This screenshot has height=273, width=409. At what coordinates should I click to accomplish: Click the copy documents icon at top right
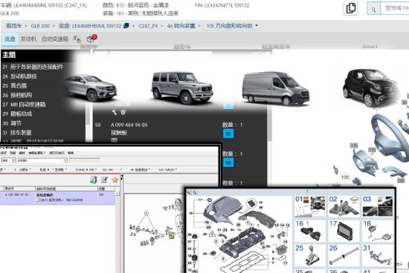click(x=350, y=8)
